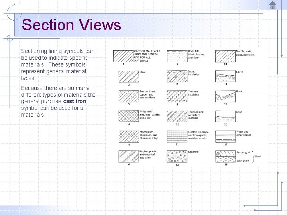This screenshot has height=215, width=287.
Task: Click the 'Steel' label text
Action: (x=142, y=72)
